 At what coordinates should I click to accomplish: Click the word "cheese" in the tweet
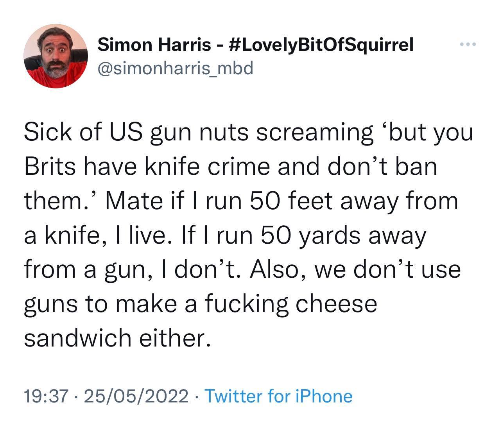tap(336, 304)
